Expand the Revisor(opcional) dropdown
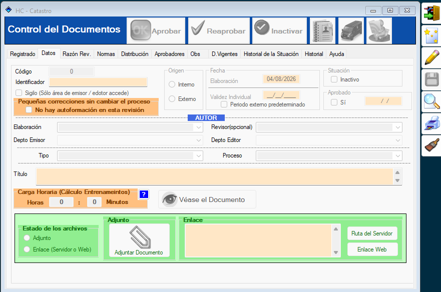Image resolution: width=441 pixels, height=292 pixels. [x=397, y=127]
